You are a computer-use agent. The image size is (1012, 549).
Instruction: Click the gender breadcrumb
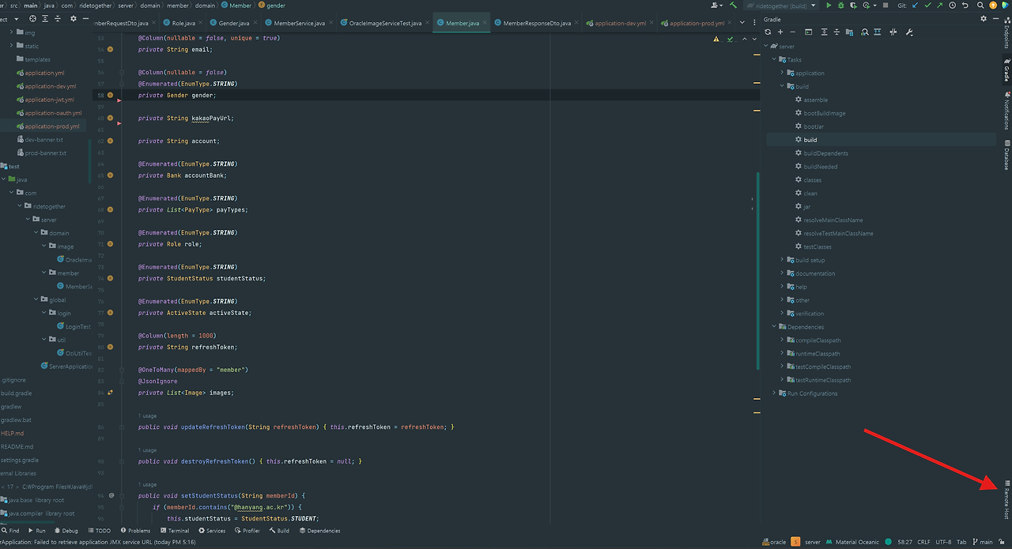(x=271, y=6)
